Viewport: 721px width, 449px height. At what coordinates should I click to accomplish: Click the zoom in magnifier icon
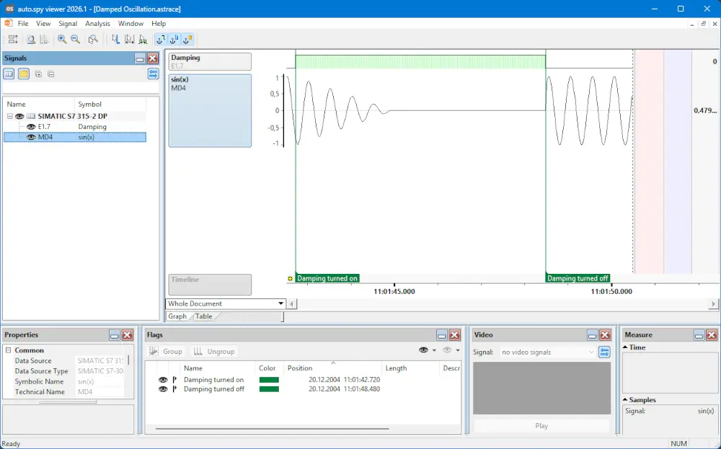coord(62,40)
